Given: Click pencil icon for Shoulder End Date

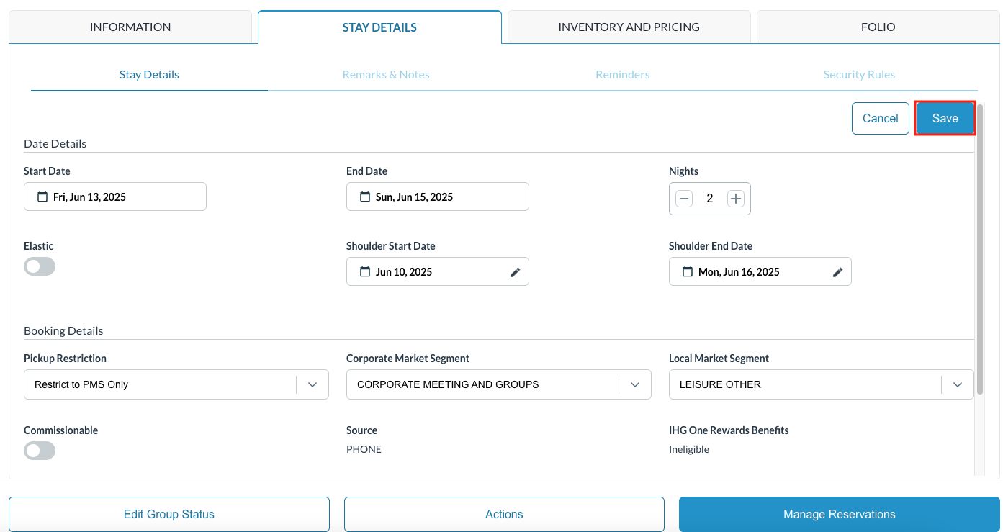Looking at the screenshot, I should click(x=837, y=271).
